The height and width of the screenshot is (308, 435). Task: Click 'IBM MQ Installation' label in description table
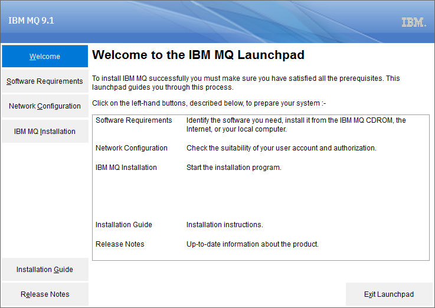pos(126,168)
